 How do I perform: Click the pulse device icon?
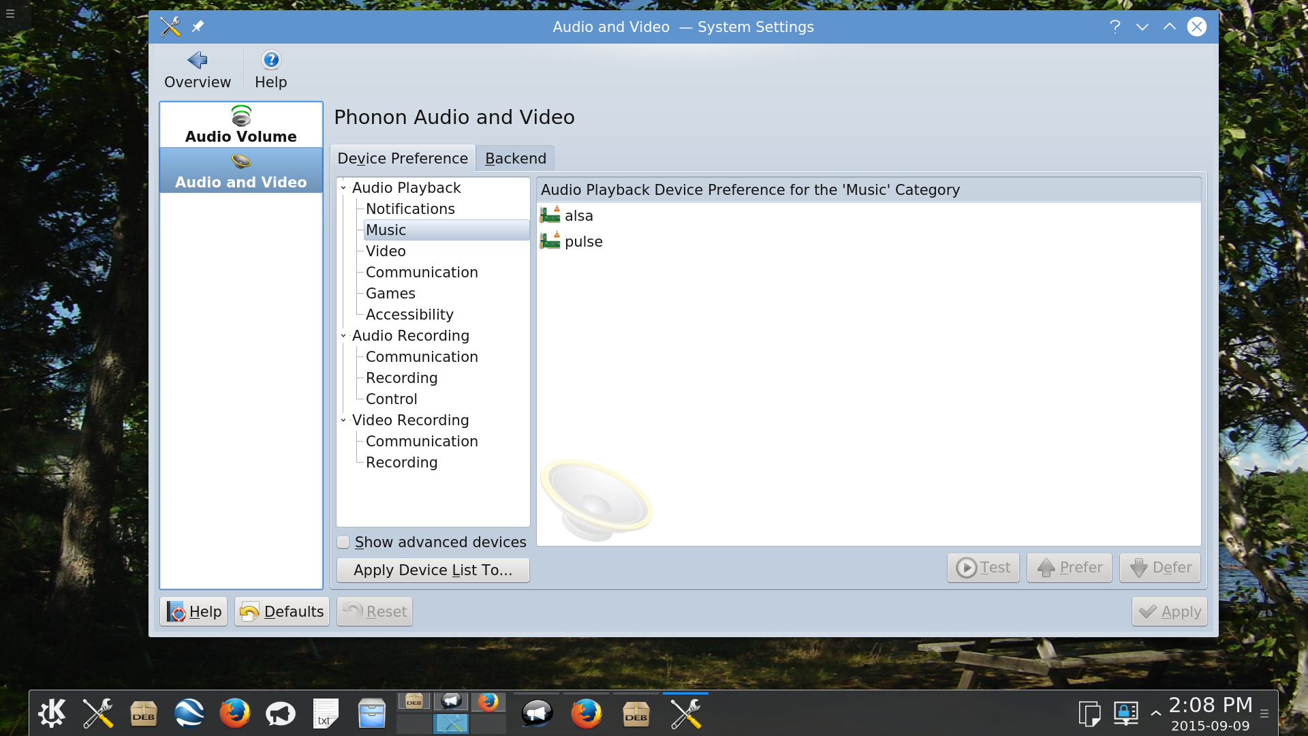(550, 241)
